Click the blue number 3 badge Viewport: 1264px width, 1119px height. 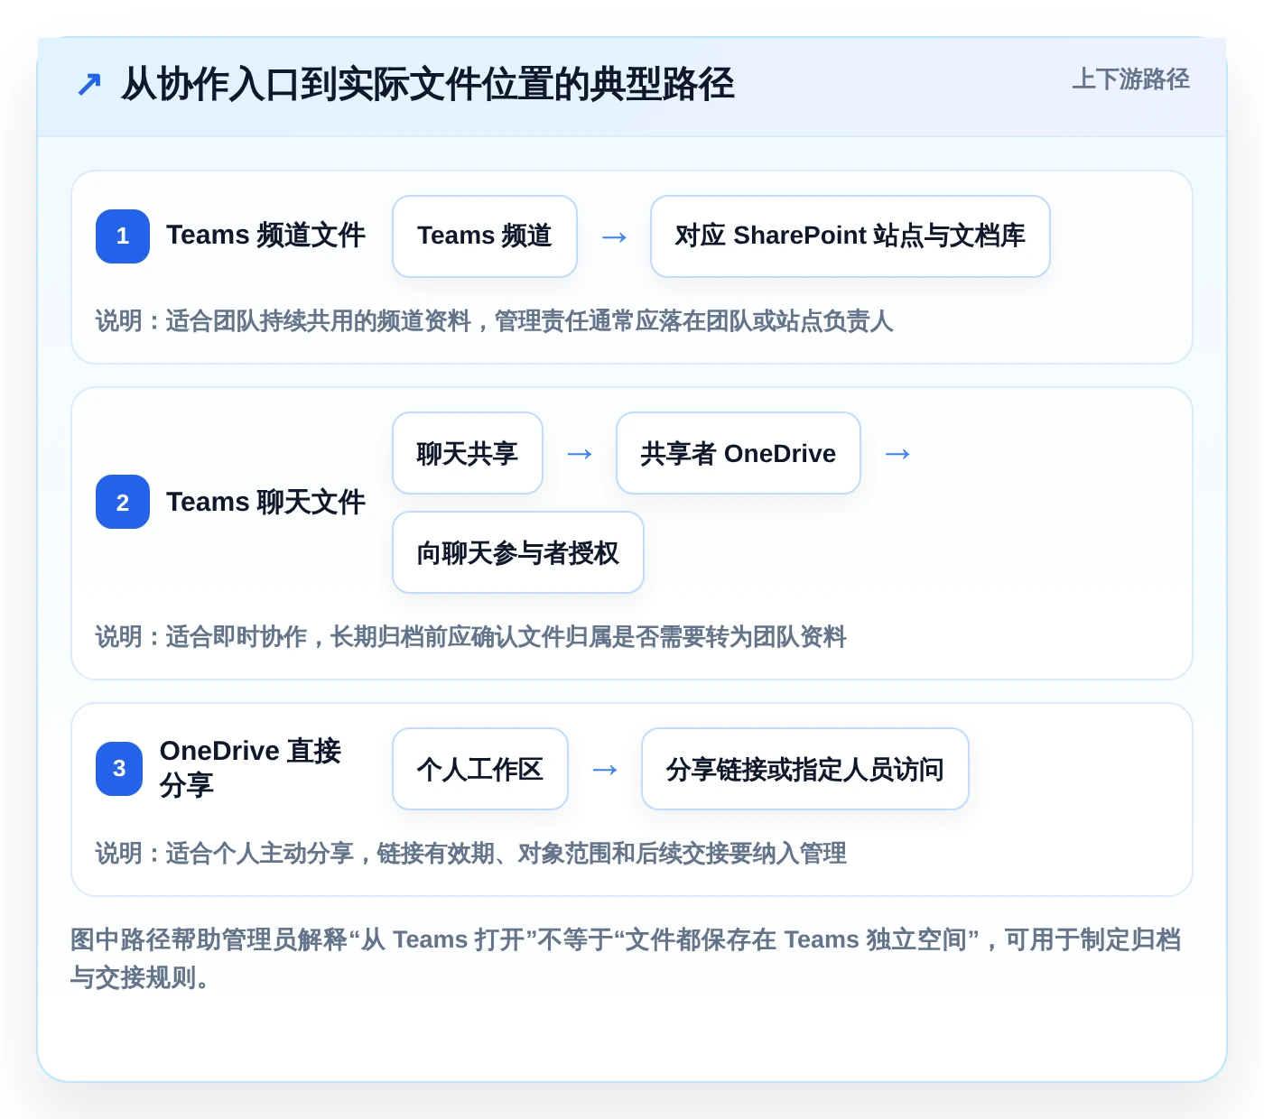pos(119,769)
